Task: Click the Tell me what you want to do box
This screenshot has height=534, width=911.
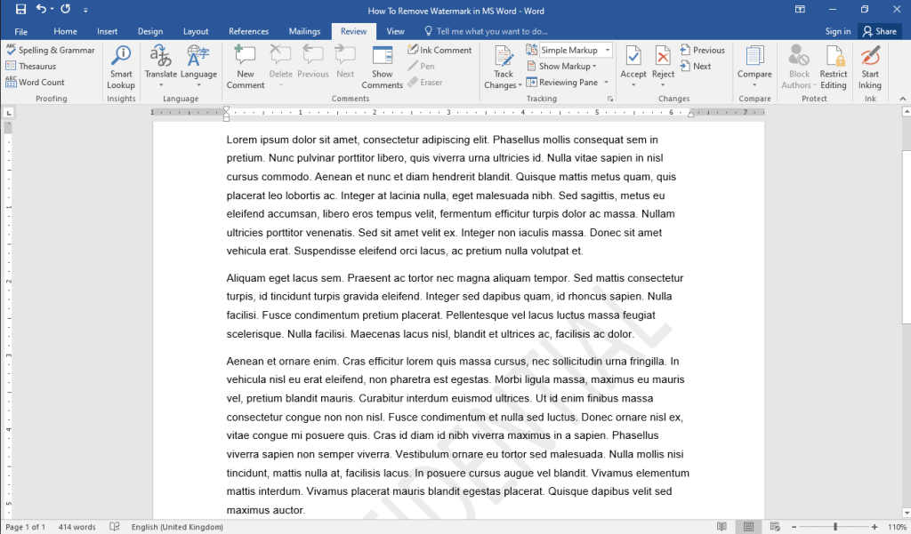Action: click(487, 31)
